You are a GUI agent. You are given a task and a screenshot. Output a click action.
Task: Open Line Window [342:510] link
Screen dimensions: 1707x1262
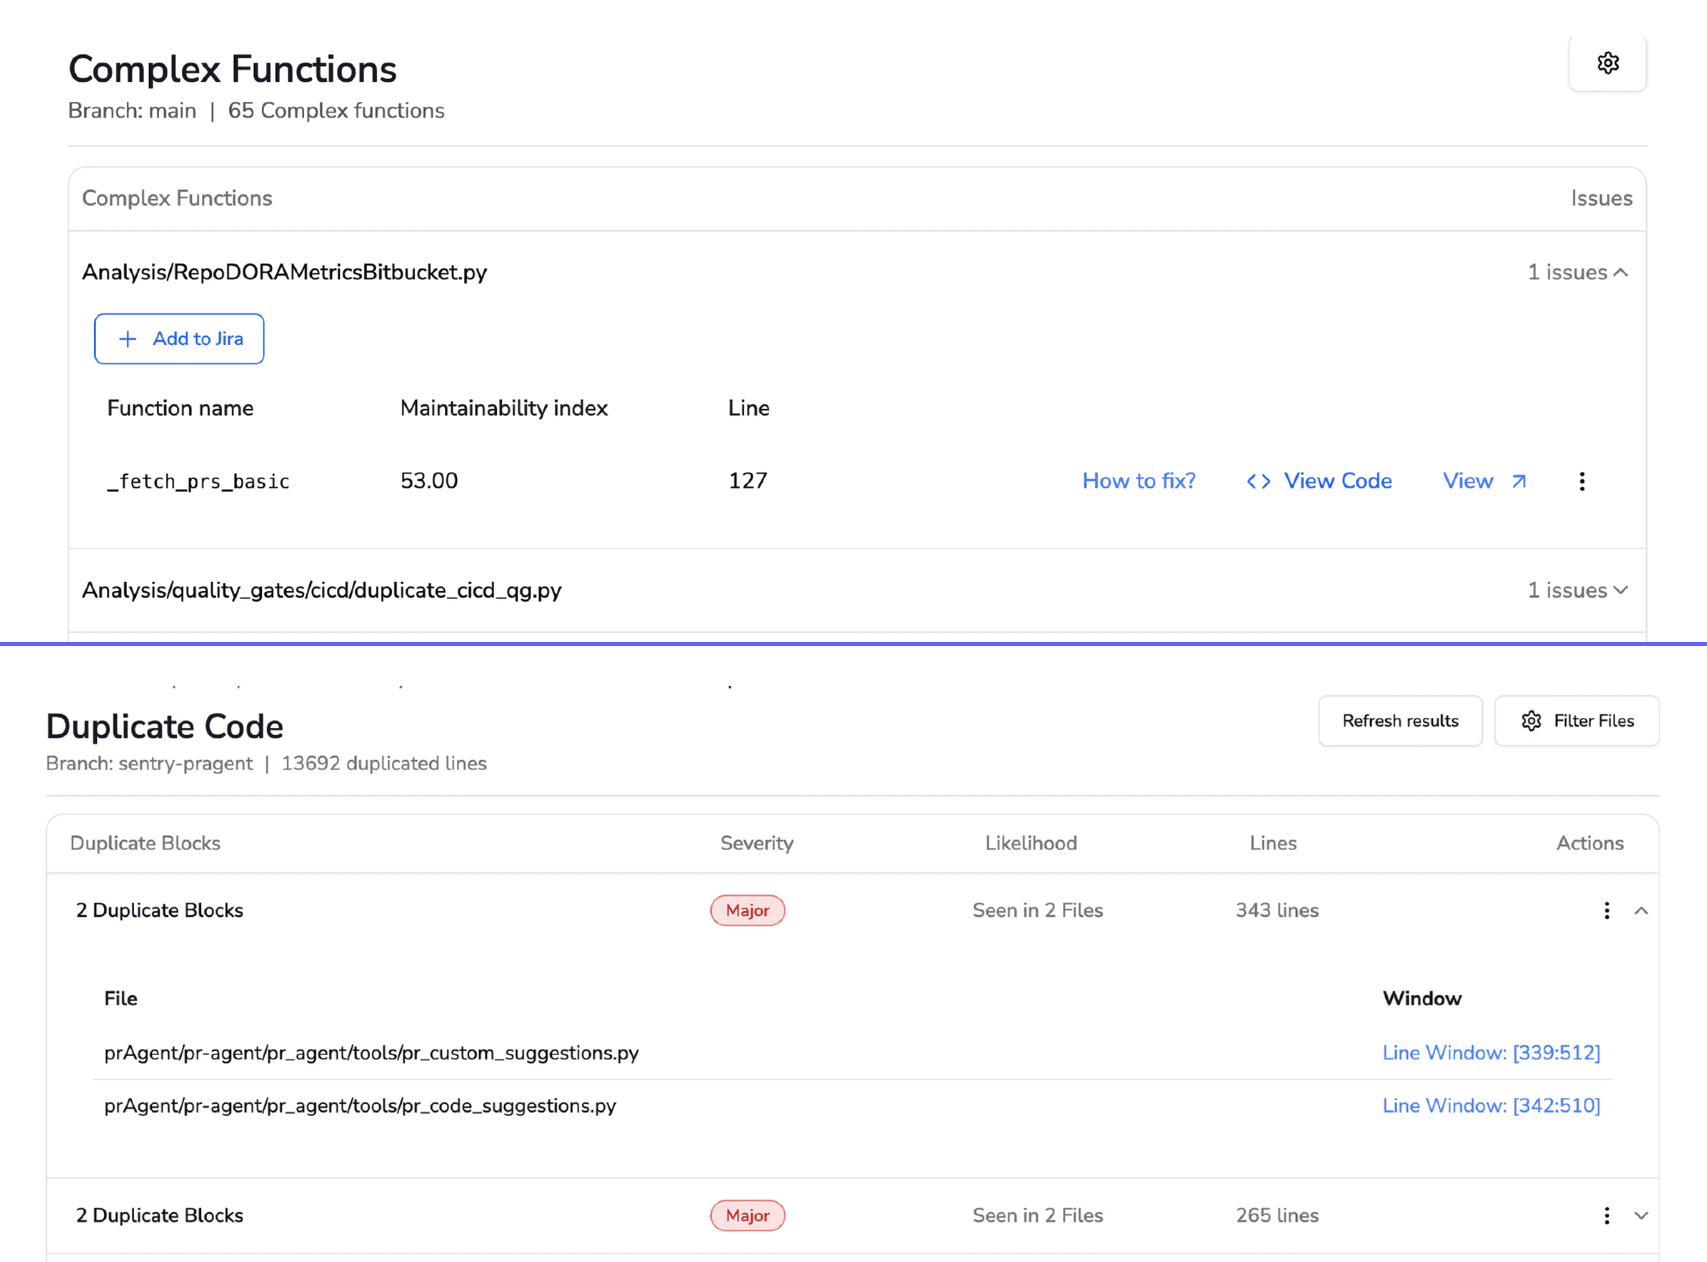(1491, 1105)
